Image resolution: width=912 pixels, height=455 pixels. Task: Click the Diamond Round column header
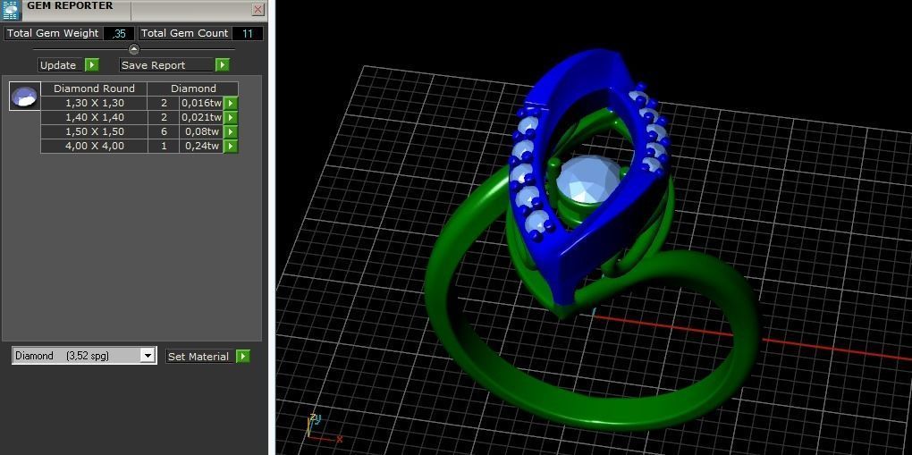point(94,88)
